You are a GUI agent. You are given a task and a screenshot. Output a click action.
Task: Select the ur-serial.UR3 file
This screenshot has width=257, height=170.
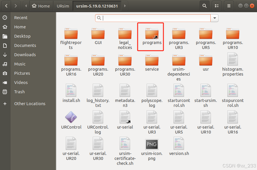tap(152, 123)
